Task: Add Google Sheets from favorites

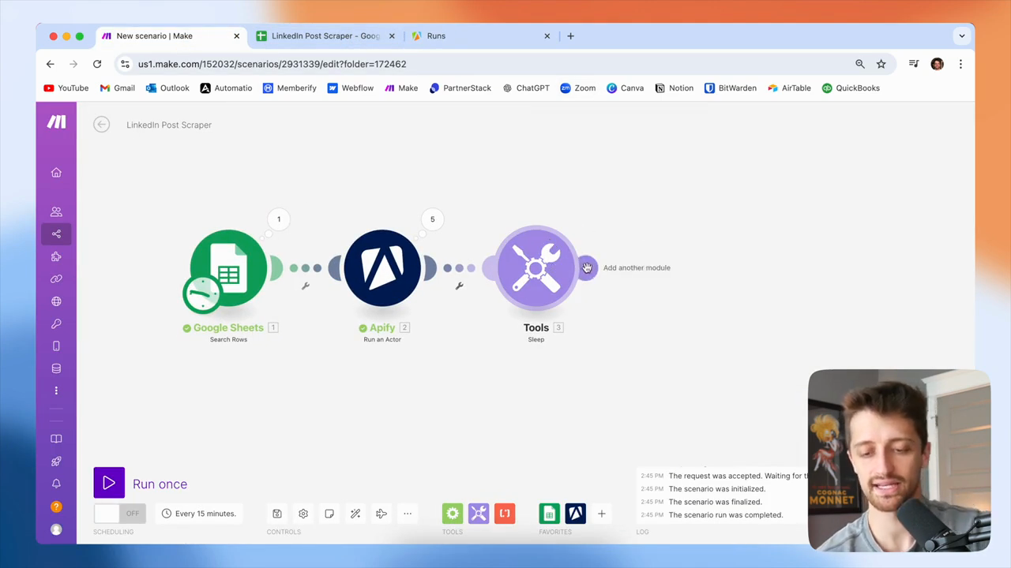Action: [x=550, y=514]
